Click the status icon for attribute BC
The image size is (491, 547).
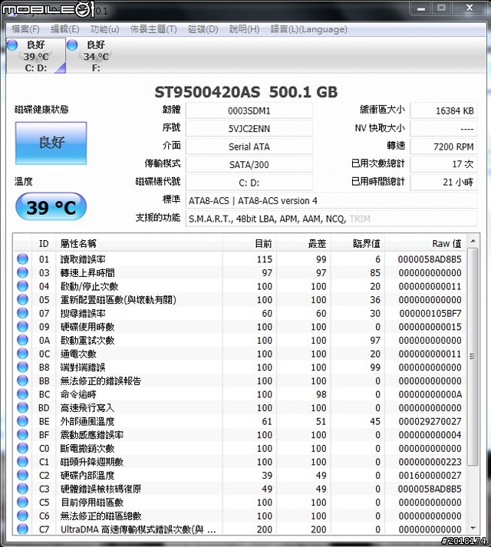(x=22, y=394)
